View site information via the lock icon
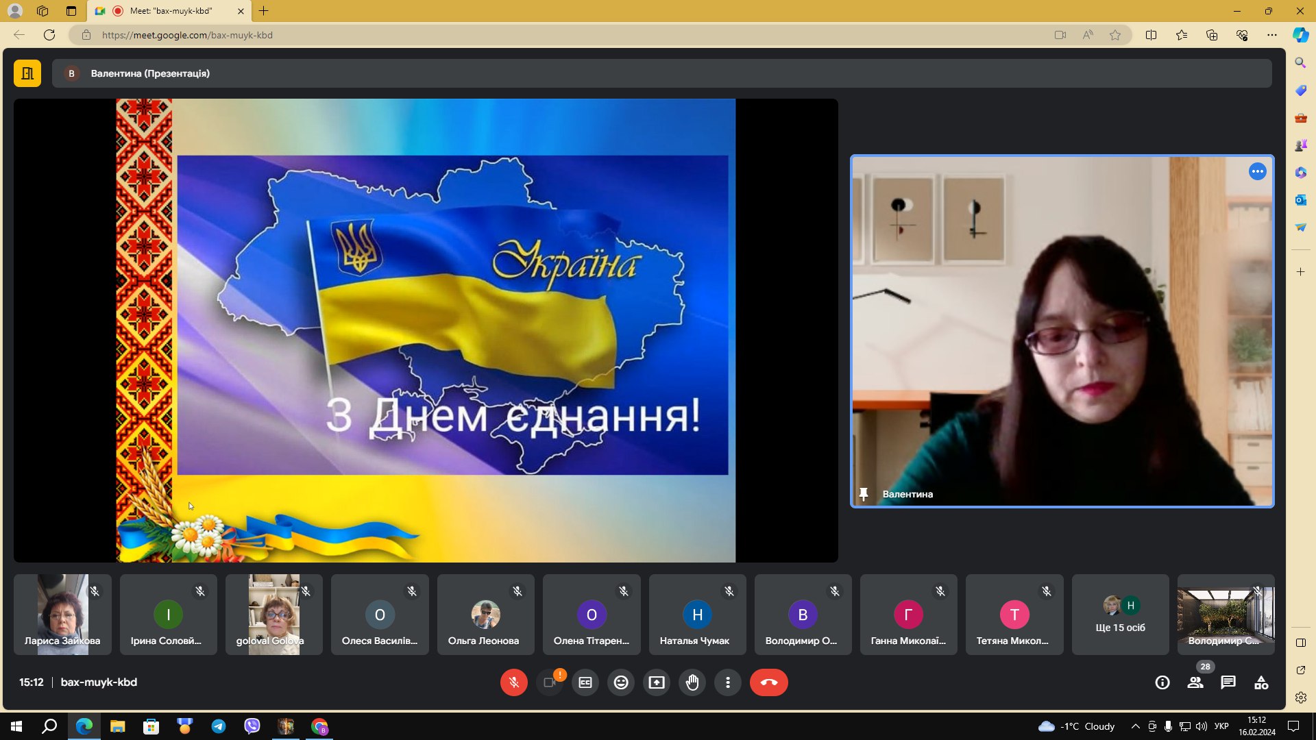 (86, 35)
